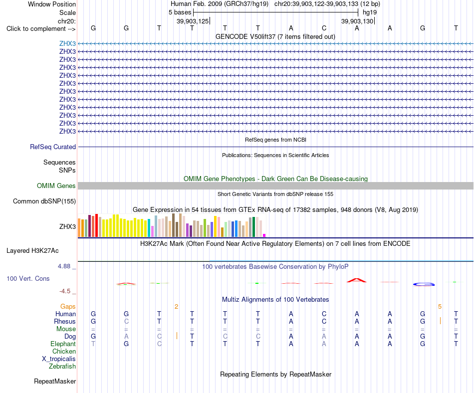Viewport: 474px width, 393px height.
Task: Click the Scale label
Action: click(x=67, y=12)
